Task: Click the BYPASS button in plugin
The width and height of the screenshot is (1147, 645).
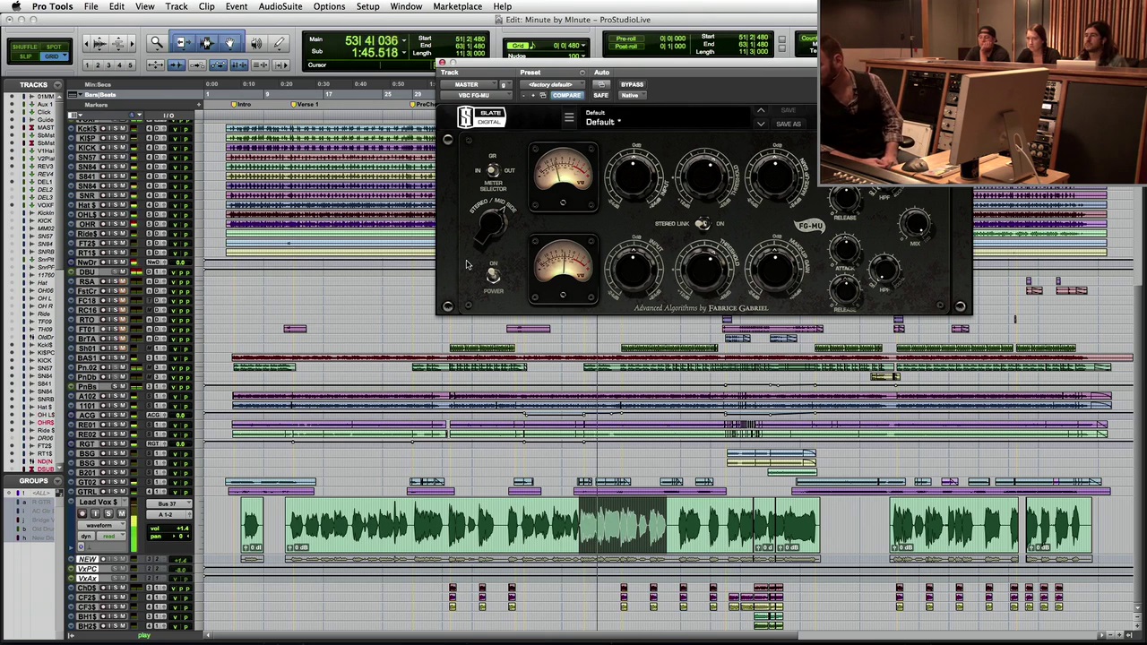Action: [x=632, y=84]
